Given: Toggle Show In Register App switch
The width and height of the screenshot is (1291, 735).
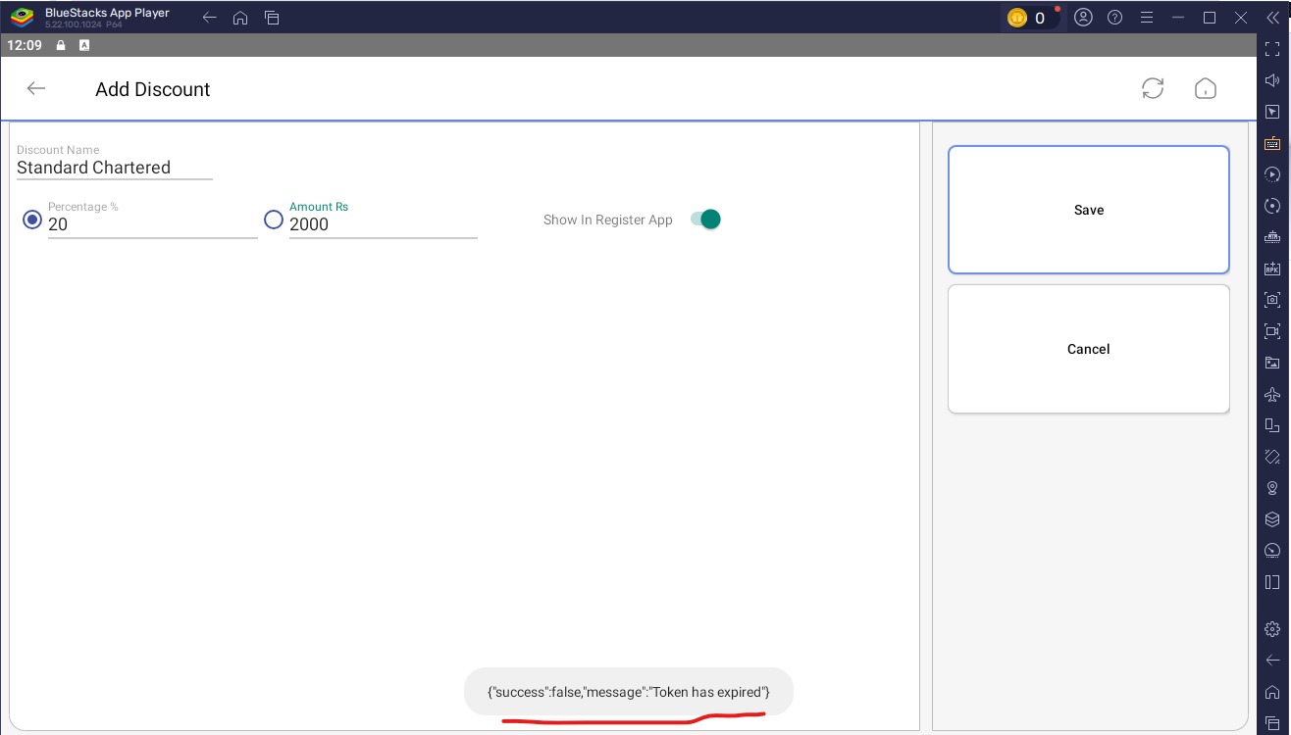Looking at the screenshot, I should coord(705,220).
